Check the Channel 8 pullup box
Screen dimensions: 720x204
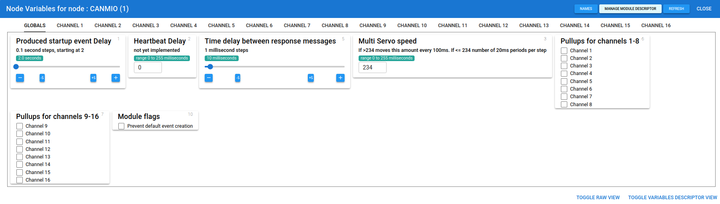tap(564, 105)
